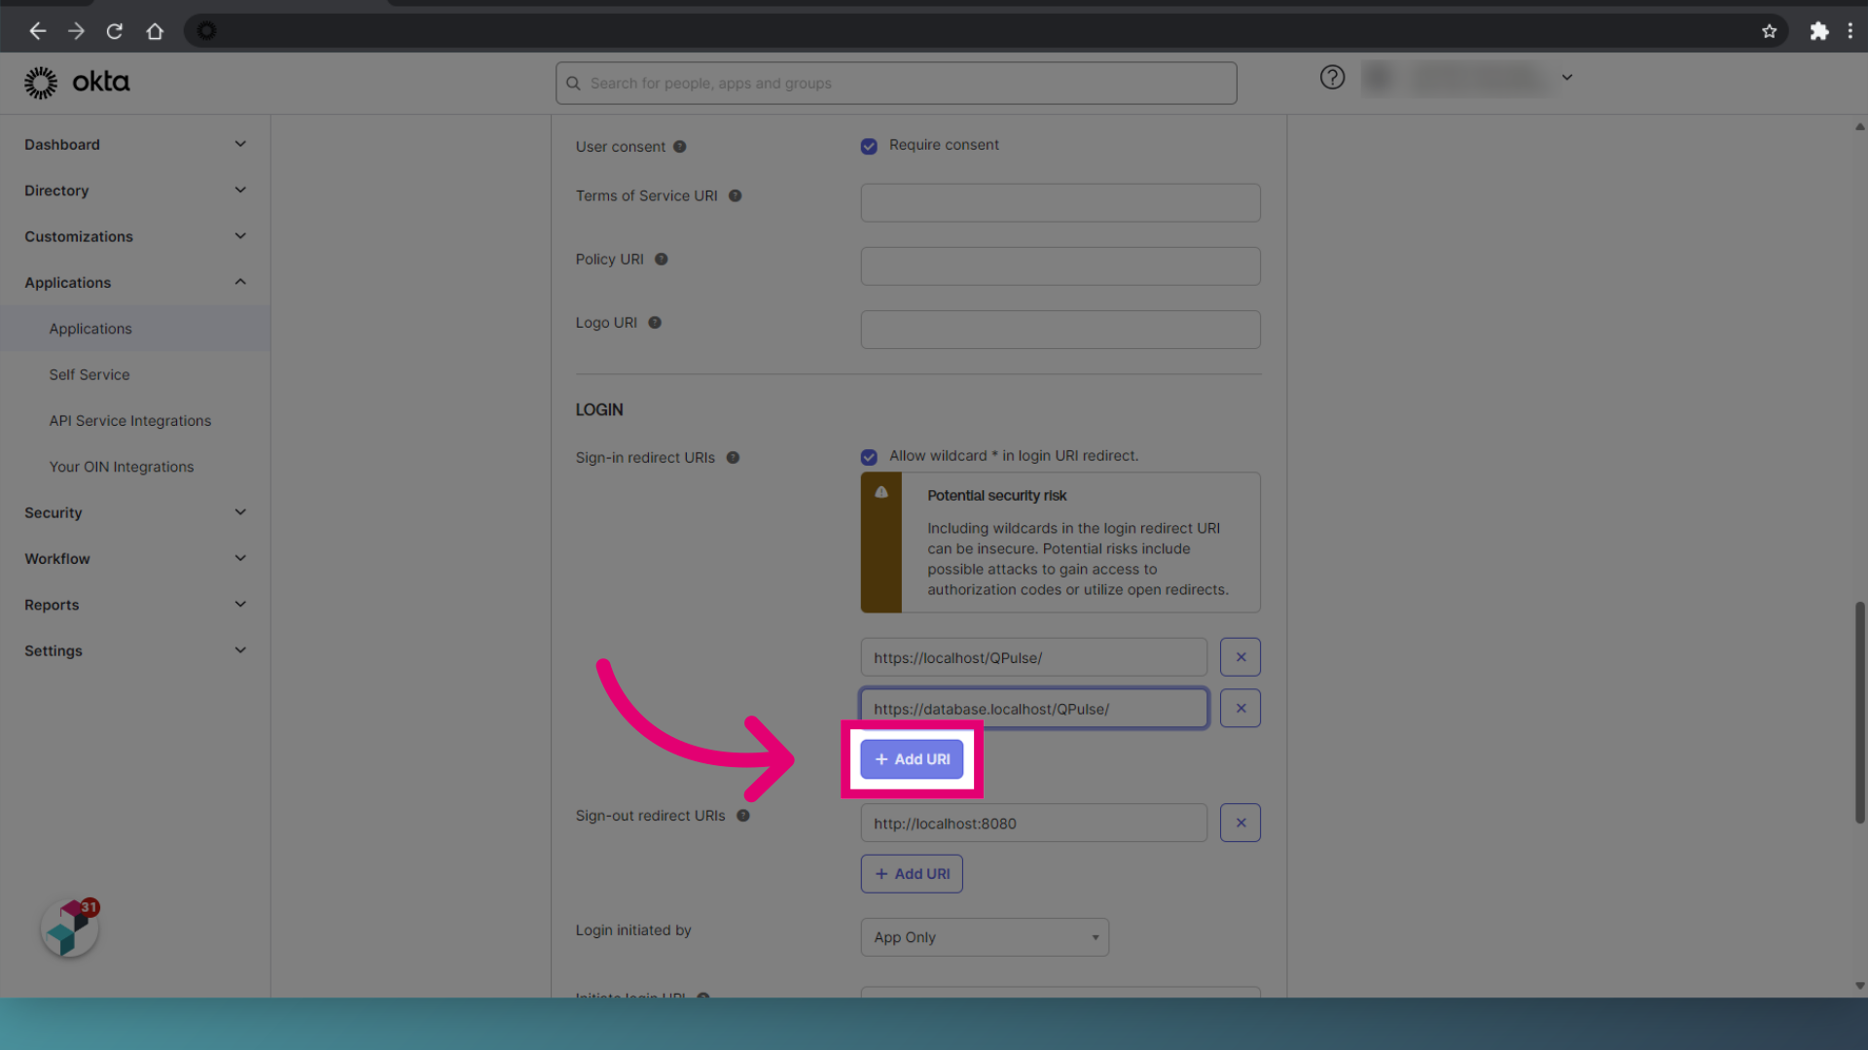Edit the https://localhost/QPulse/ field

coord(1034,657)
